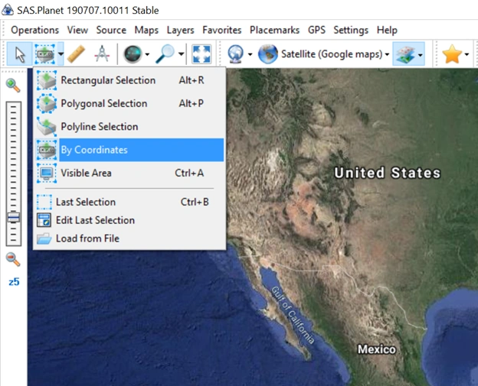Open the View menu
The width and height of the screenshot is (478, 386).
tap(77, 30)
